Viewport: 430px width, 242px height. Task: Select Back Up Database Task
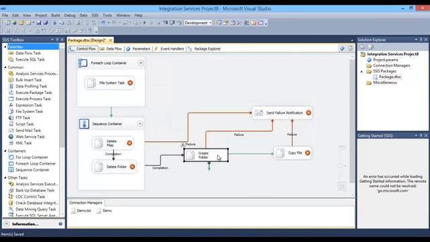click(x=35, y=190)
